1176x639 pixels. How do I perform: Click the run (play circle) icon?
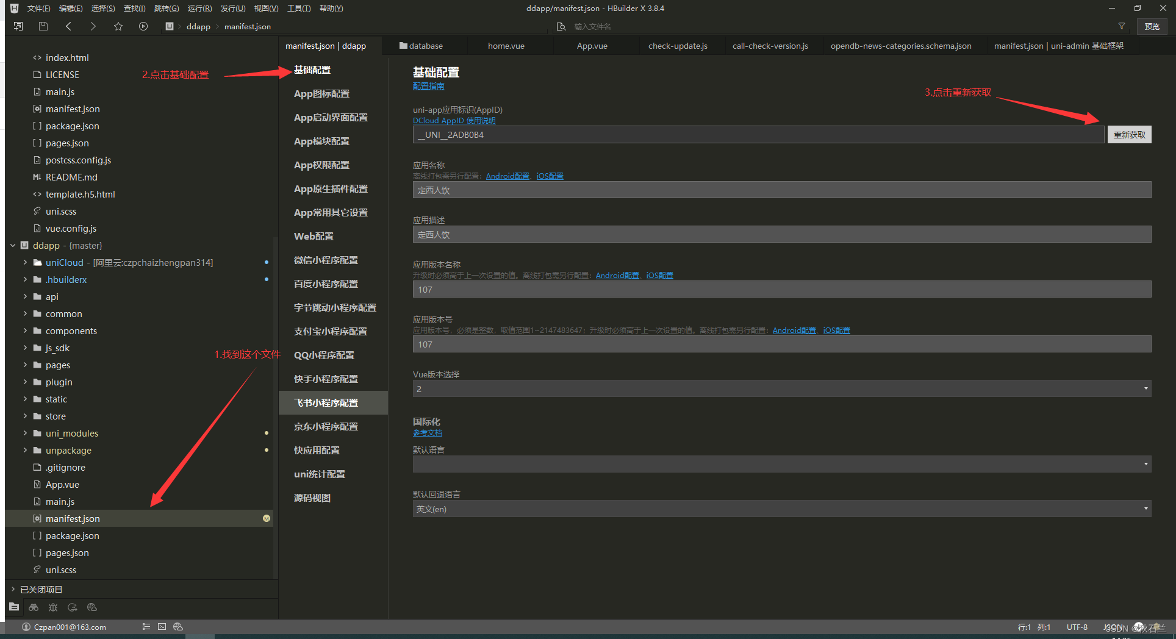coord(143,26)
